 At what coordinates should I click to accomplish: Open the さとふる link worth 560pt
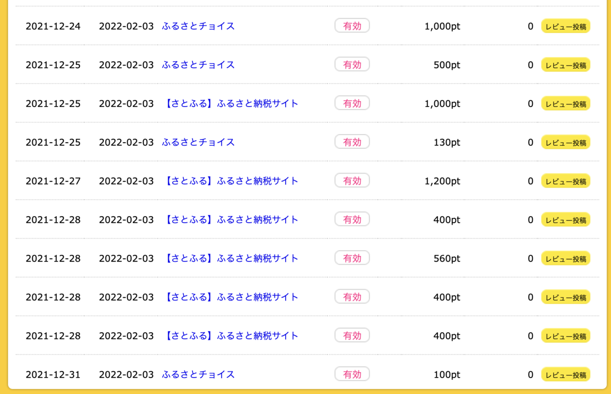230,258
